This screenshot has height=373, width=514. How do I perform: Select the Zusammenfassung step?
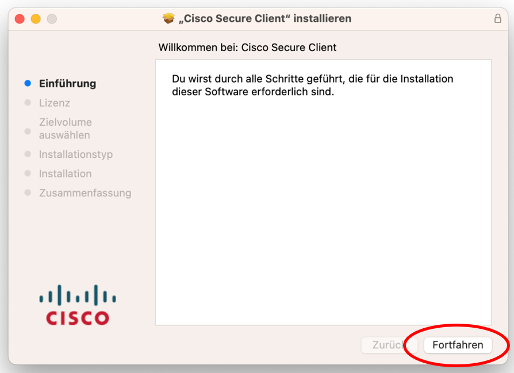tap(85, 193)
